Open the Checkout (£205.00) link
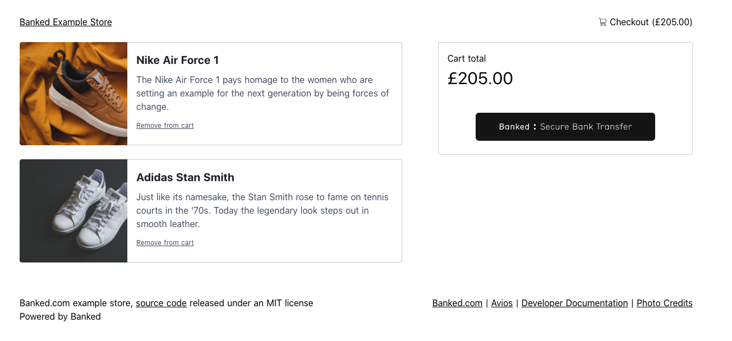732x341 pixels. click(646, 22)
